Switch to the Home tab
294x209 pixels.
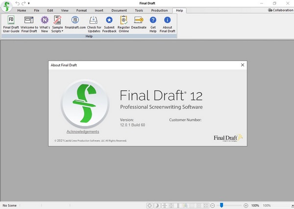pos(22,10)
